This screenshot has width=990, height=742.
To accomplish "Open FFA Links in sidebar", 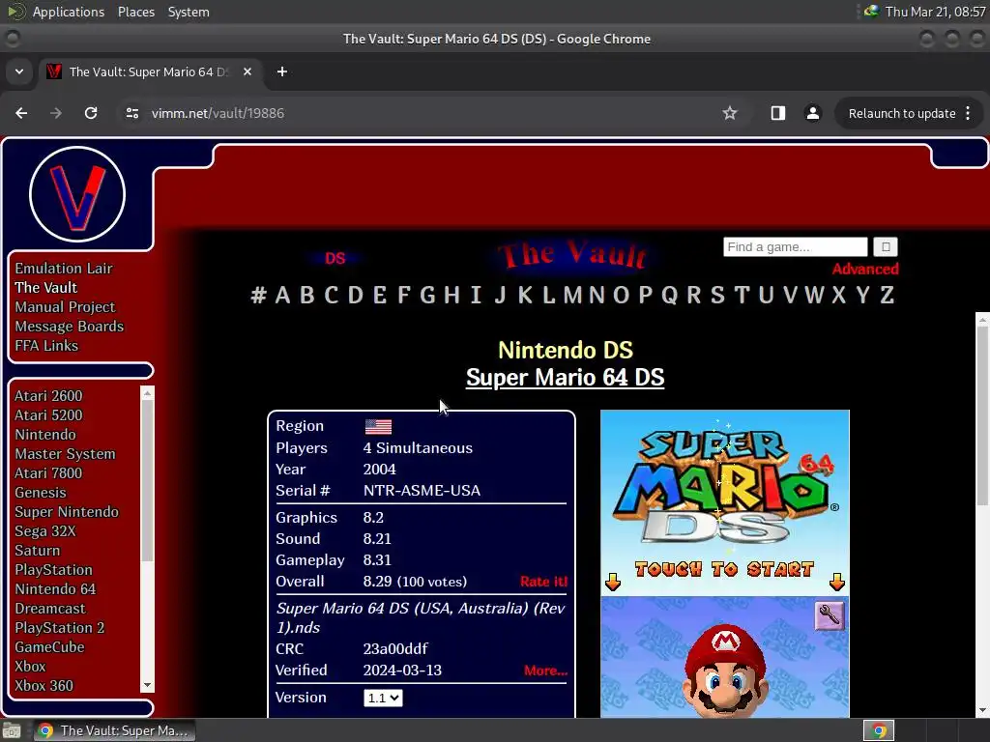I will coord(46,346).
